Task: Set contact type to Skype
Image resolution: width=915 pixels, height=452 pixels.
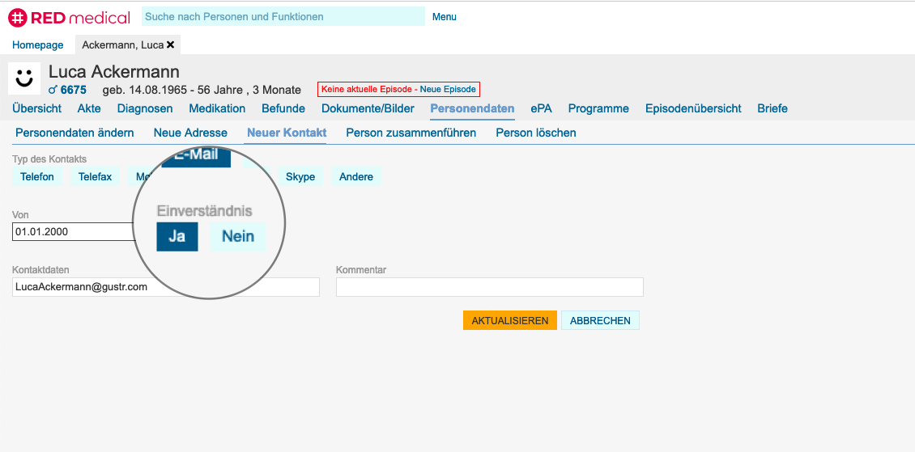Action: click(300, 176)
